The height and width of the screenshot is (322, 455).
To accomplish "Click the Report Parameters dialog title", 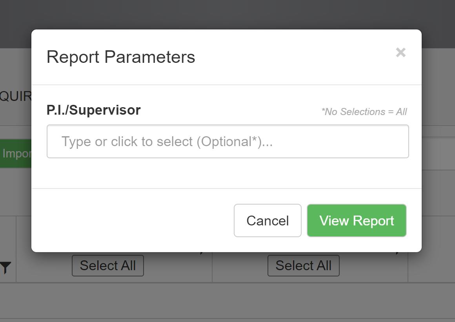I will (121, 57).
